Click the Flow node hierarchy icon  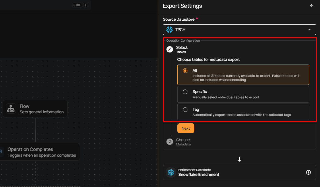tap(11, 109)
